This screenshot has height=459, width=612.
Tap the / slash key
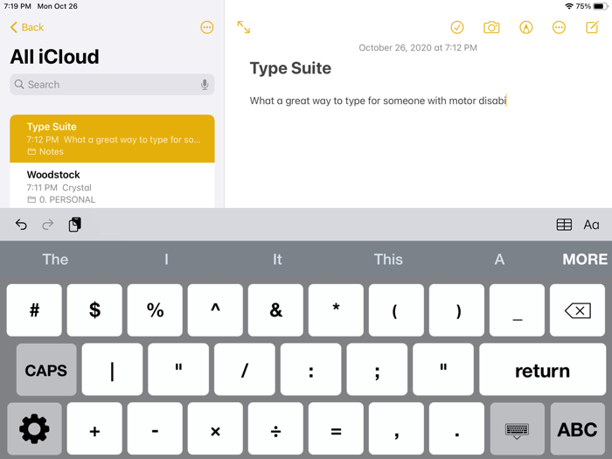tap(245, 370)
